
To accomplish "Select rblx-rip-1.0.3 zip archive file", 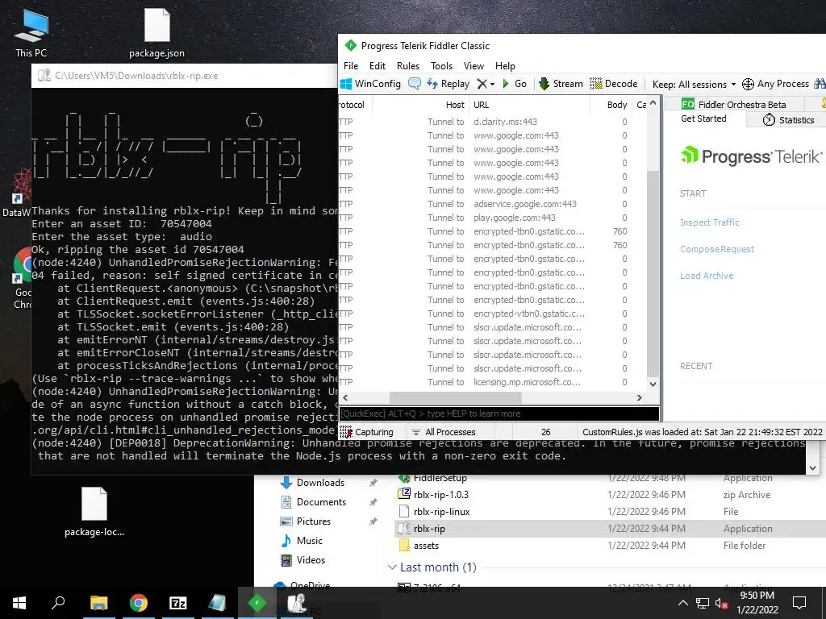I will (440, 495).
